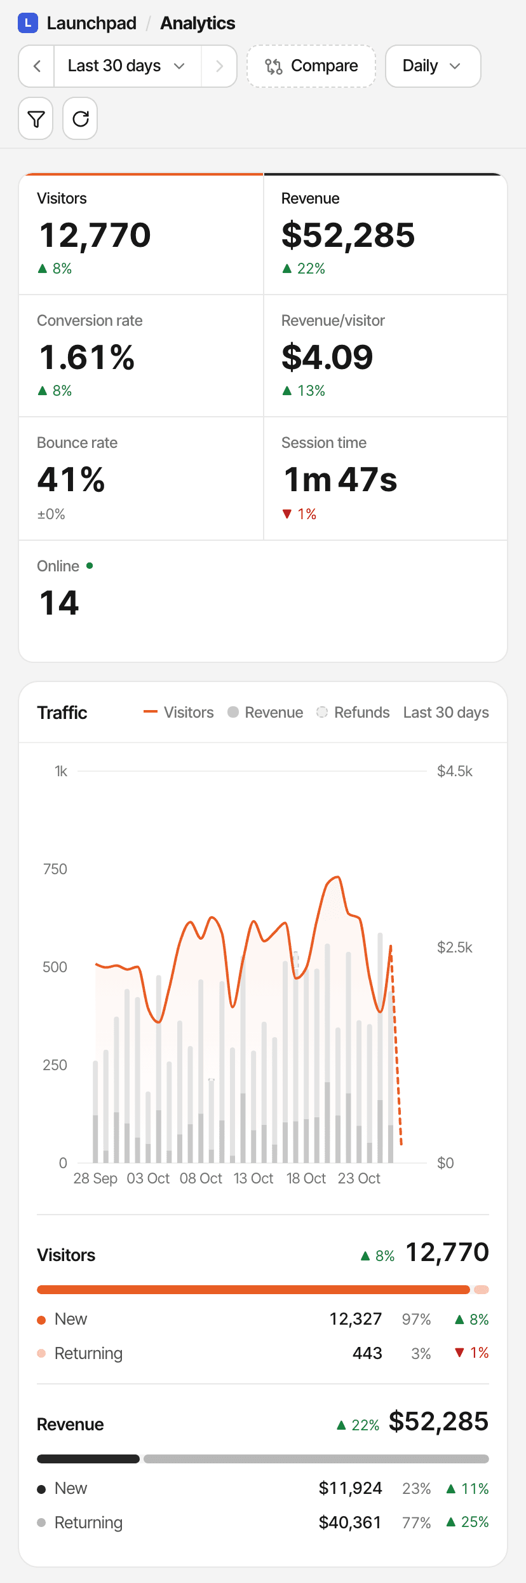This screenshot has height=1583, width=526.
Task: Click the Compare button
Action: pyautogui.click(x=311, y=66)
